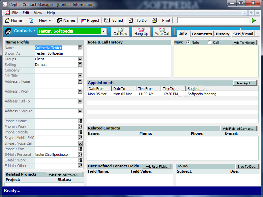The image size is (263, 197).
Task: Click the Contacts face icon
Action: point(8,31)
